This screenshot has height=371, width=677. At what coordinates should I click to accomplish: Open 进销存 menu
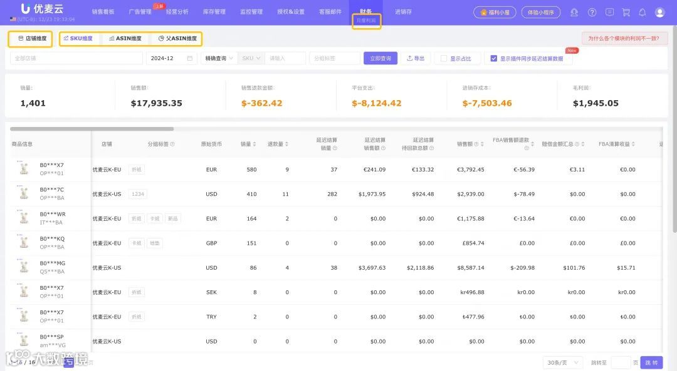[403, 12]
